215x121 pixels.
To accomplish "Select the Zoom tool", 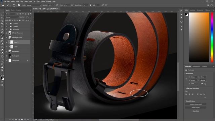I will [2, 70].
